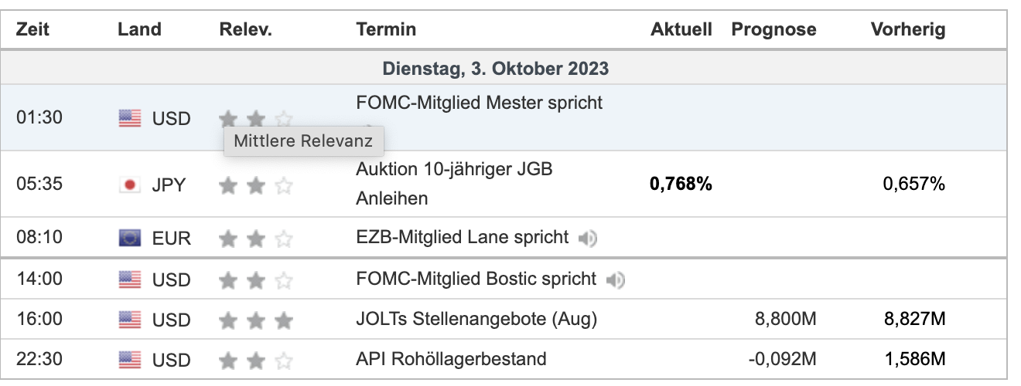Click the Termin column header
Screen dimensions: 1021x386
386,29
